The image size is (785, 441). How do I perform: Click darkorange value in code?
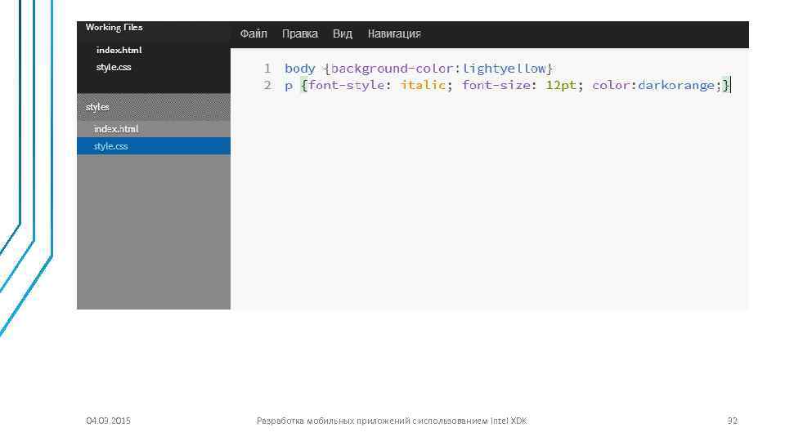[676, 86]
